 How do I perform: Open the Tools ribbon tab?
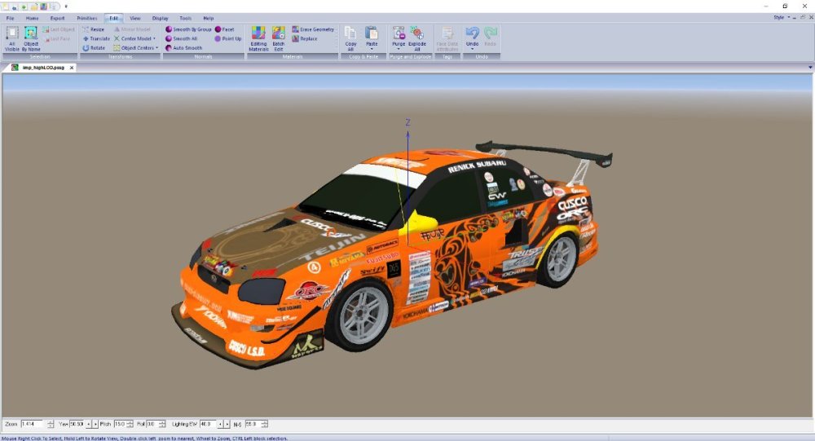tap(186, 17)
